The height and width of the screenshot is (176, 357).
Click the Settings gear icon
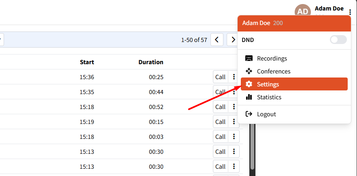[249, 84]
